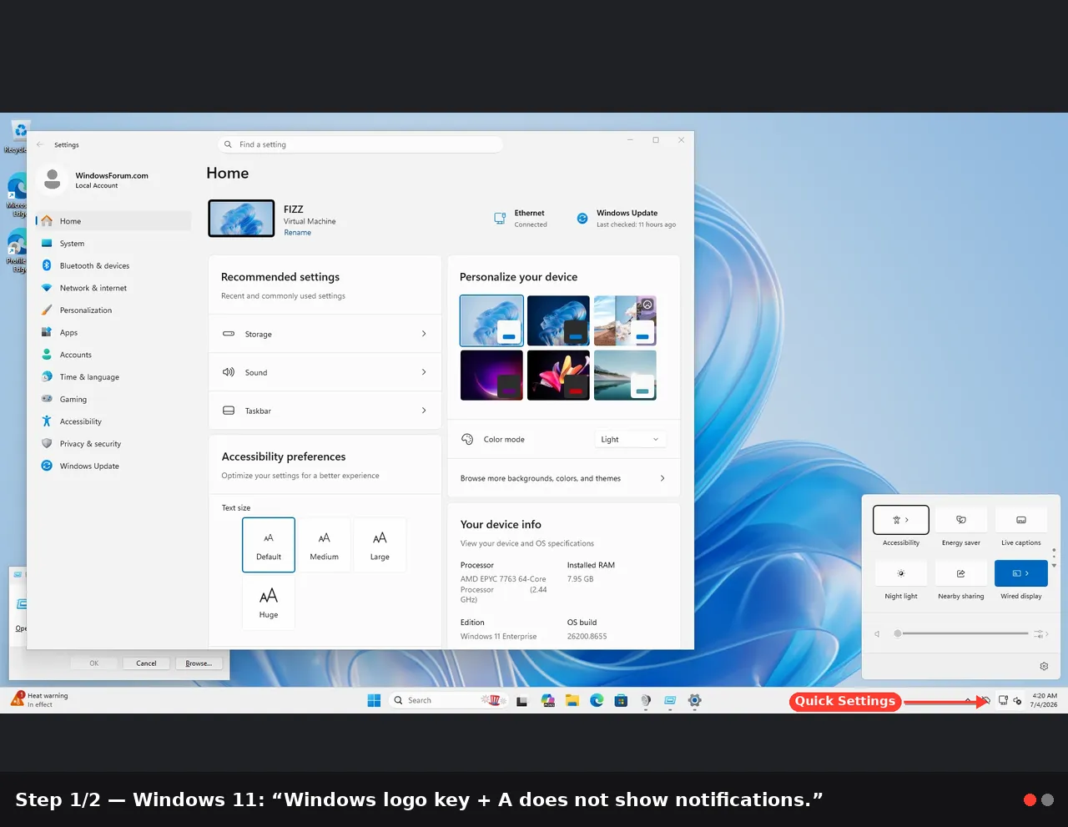
Task: Launch Microsoft 365 Copilot from the taskbar
Action: [548, 701]
